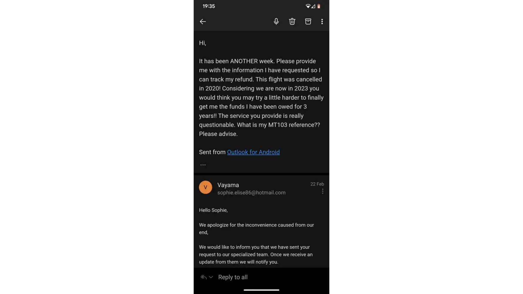
Task: Open the Outlook for Android link
Action: pyautogui.click(x=253, y=152)
